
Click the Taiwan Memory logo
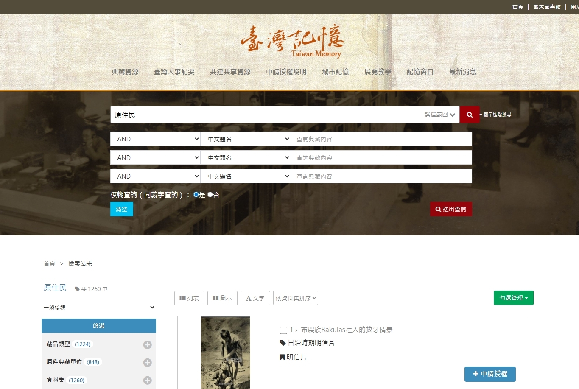point(292,41)
